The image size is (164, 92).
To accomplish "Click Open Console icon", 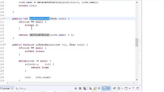I will pyautogui.click(x=126, y=88).
